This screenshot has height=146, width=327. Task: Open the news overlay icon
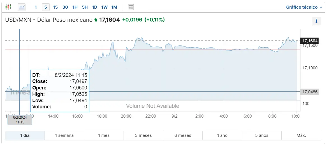pos(131,7)
